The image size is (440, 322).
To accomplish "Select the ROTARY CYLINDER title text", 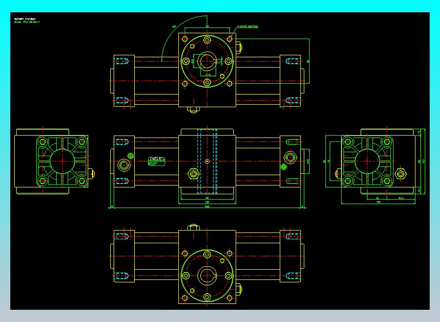I will (25, 19).
